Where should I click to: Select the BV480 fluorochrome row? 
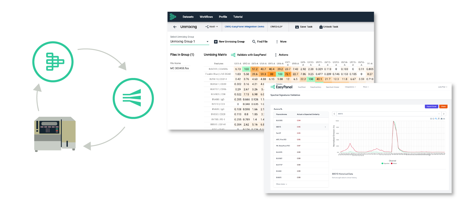(301, 171)
